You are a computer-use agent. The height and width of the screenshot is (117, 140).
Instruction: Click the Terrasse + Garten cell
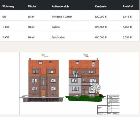[x=62, y=17]
